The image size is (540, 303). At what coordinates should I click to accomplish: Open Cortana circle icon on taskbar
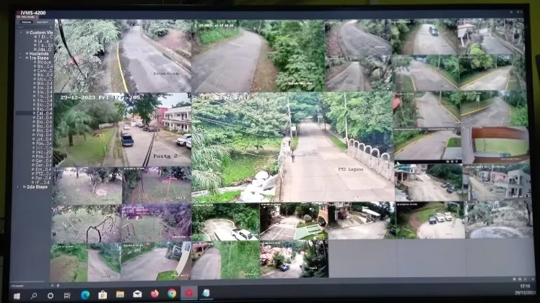[x=51, y=295]
